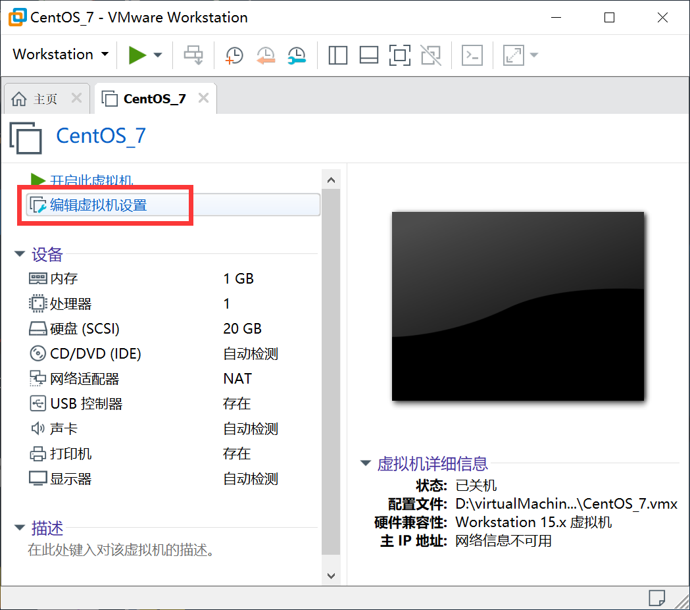Click the config file path CentOS_7.vmx

566,503
